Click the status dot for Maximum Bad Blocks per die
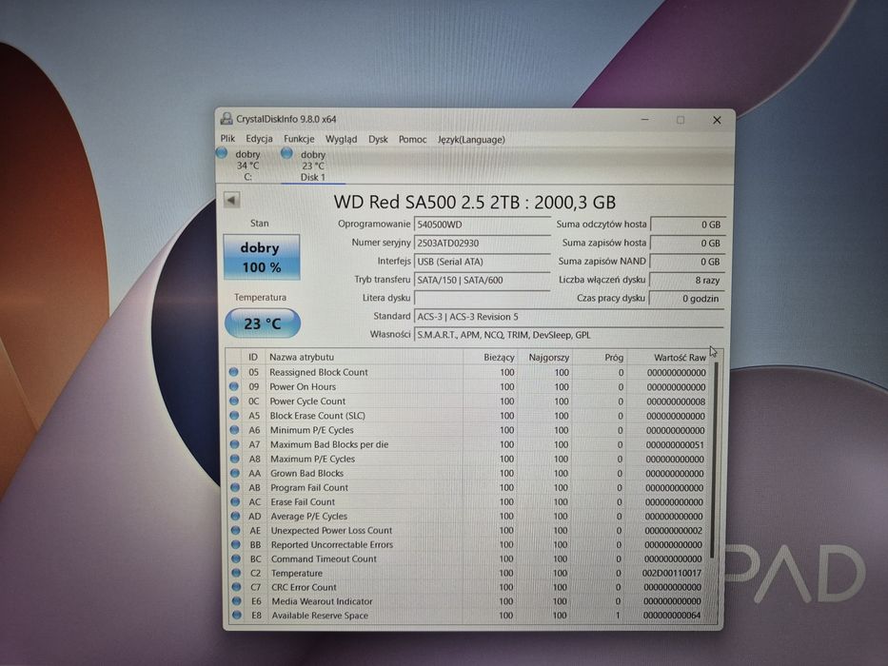 coord(234,444)
